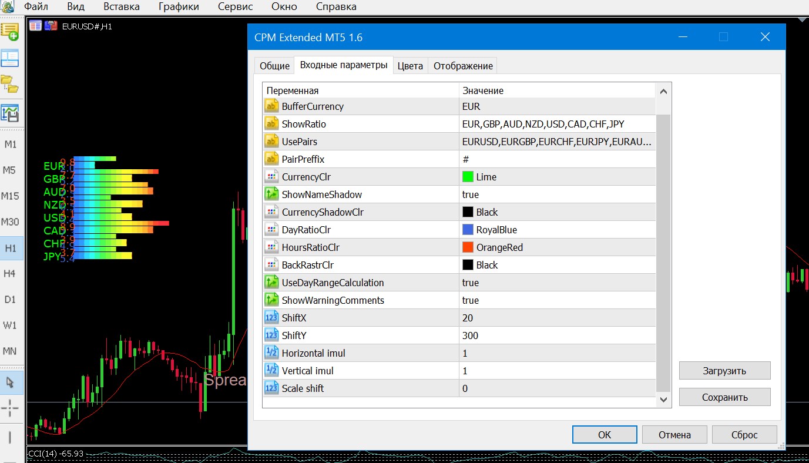Click the boolean icon beside ShowWarningComments
809x463 pixels.
pyautogui.click(x=271, y=300)
